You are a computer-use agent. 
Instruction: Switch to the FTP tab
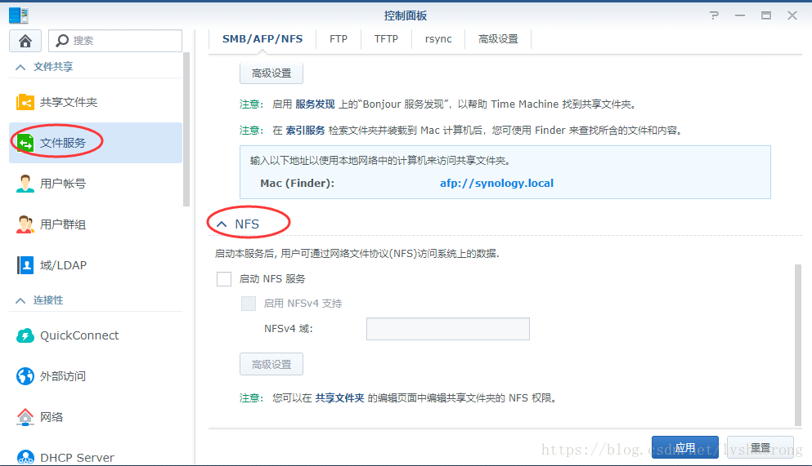(x=339, y=39)
